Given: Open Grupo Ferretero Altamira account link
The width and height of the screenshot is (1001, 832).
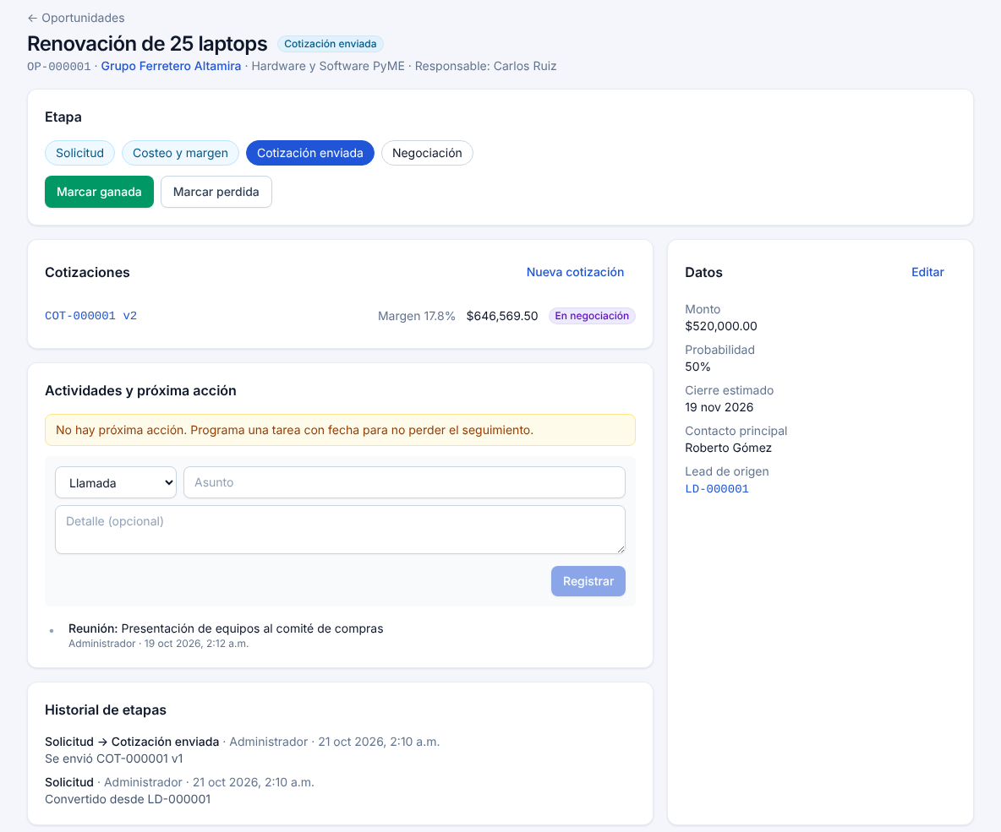Looking at the screenshot, I should (171, 66).
